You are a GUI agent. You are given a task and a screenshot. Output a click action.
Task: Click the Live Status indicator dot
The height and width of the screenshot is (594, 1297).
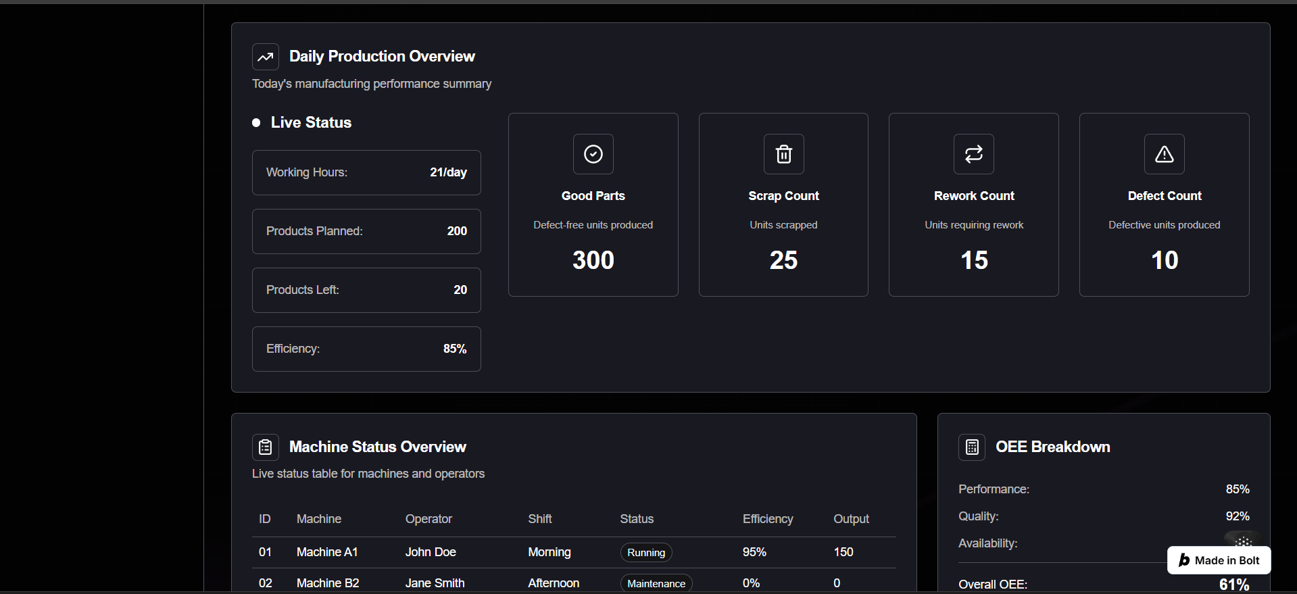[x=256, y=123]
